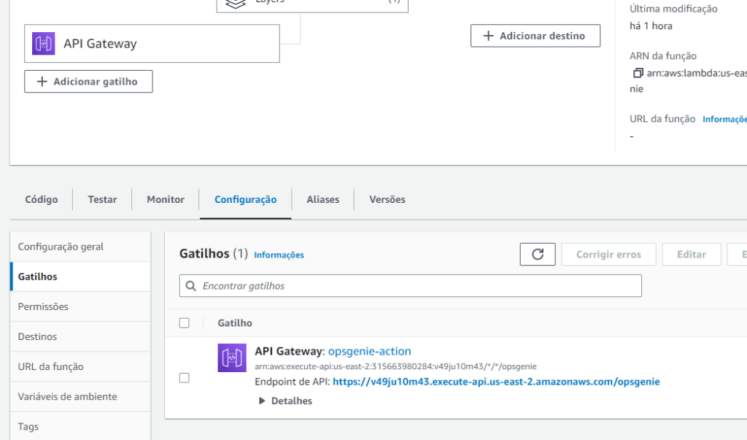Click the API Gateway icon in the diagram
The width and height of the screenshot is (747, 440).
(x=44, y=44)
